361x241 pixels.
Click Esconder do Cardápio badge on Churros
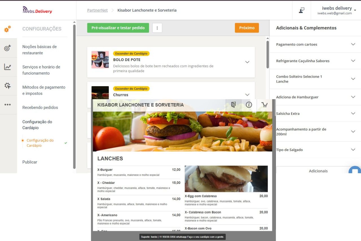[131, 89]
